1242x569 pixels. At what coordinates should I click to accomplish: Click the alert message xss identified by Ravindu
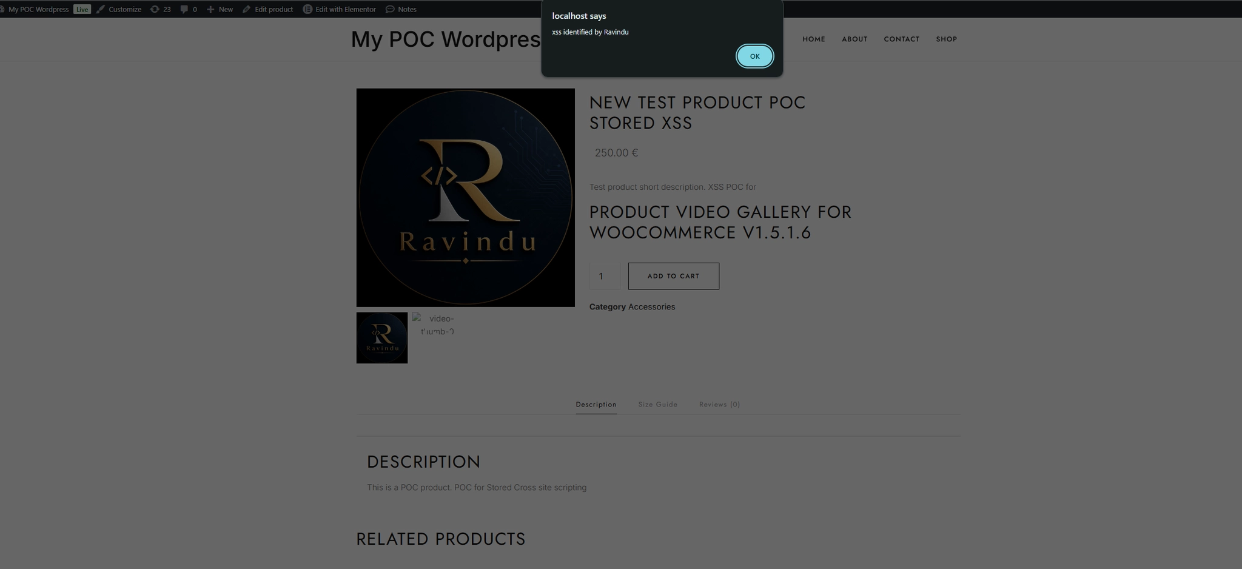point(590,32)
